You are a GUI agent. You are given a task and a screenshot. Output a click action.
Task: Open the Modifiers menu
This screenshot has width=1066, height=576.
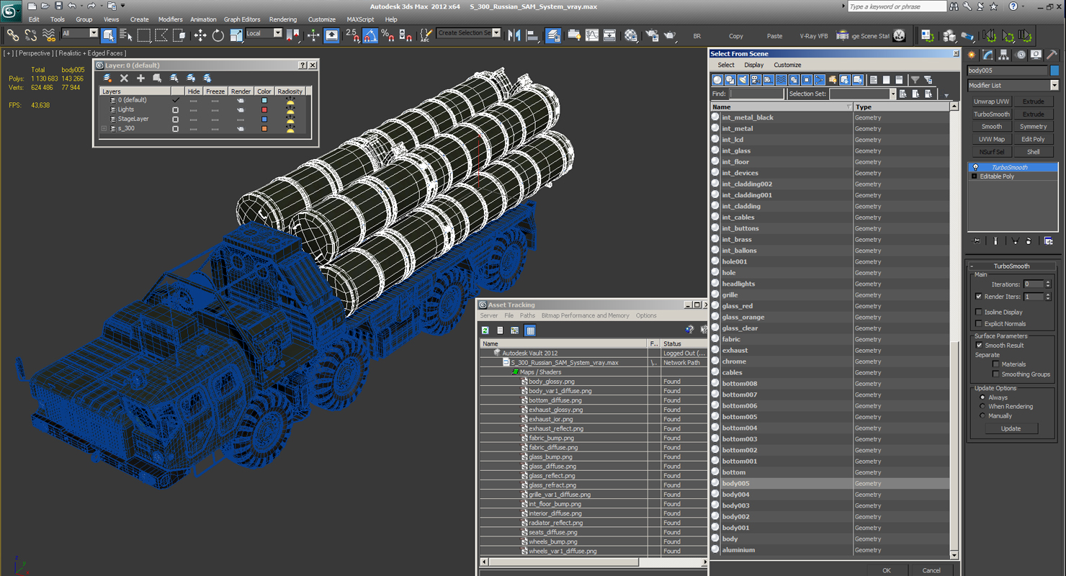coord(170,19)
